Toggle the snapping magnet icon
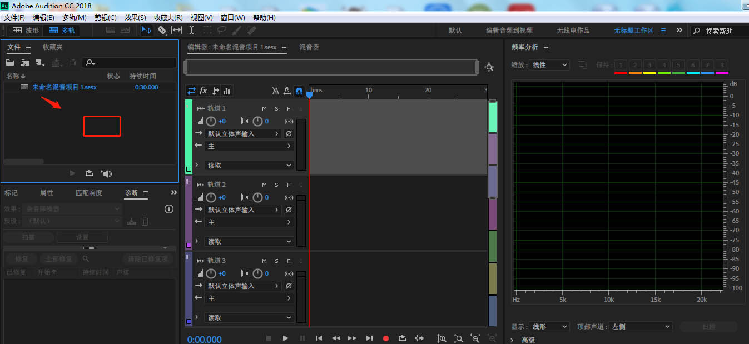The image size is (749, 344). point(299,91)
